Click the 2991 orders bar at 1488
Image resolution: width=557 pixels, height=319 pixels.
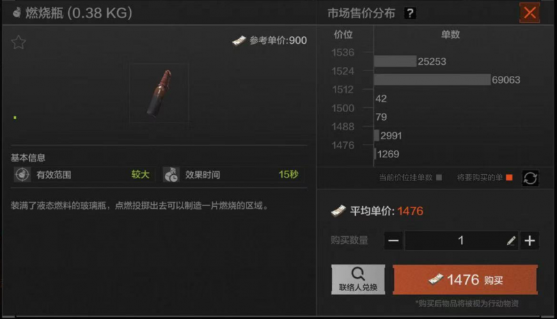coord(377,135)
